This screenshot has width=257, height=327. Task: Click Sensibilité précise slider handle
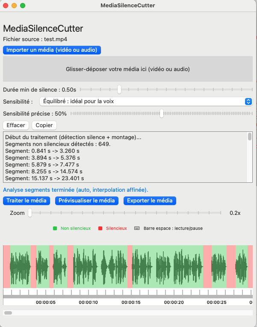[162, 113]
